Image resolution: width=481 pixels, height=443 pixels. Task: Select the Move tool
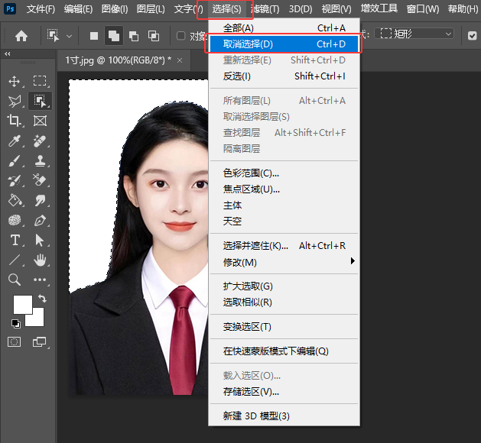[x=15, y=81]
